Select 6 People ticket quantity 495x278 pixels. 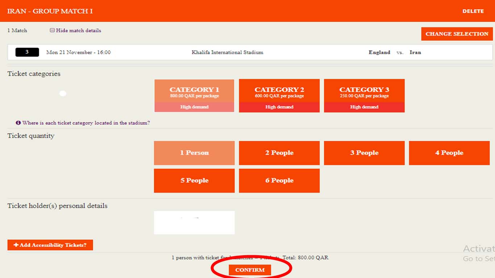pos(279,180)
